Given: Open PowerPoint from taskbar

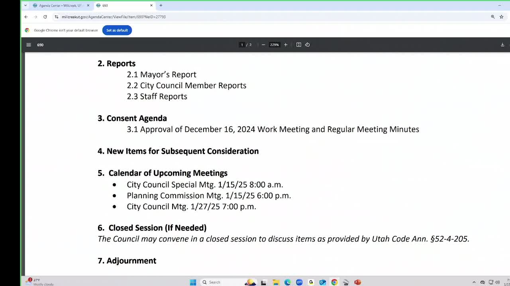Looking at the screenshot, I should pos(358,282).
